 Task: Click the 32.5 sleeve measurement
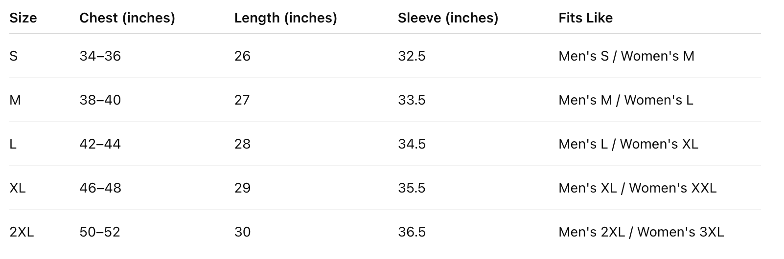pos(412,56)
